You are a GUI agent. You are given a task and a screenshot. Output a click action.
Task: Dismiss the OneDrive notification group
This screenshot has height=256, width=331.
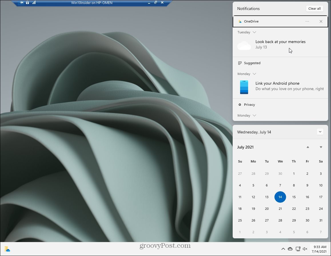click(321, 21)
